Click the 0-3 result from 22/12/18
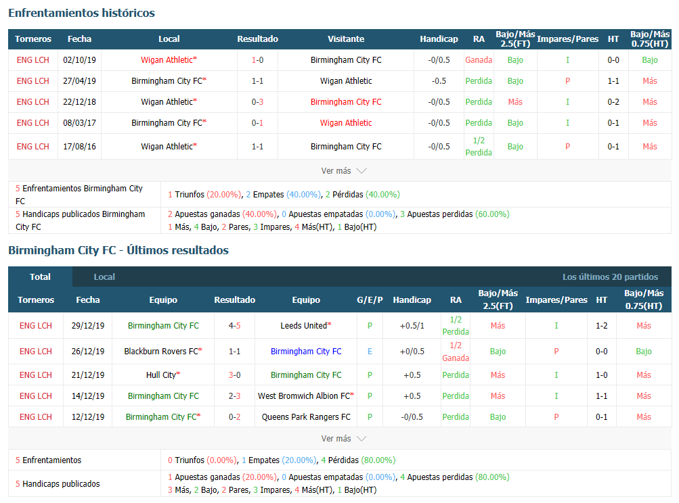Image resolution: width=679 pixels, height=503 pixels. (x=258, y=102)
